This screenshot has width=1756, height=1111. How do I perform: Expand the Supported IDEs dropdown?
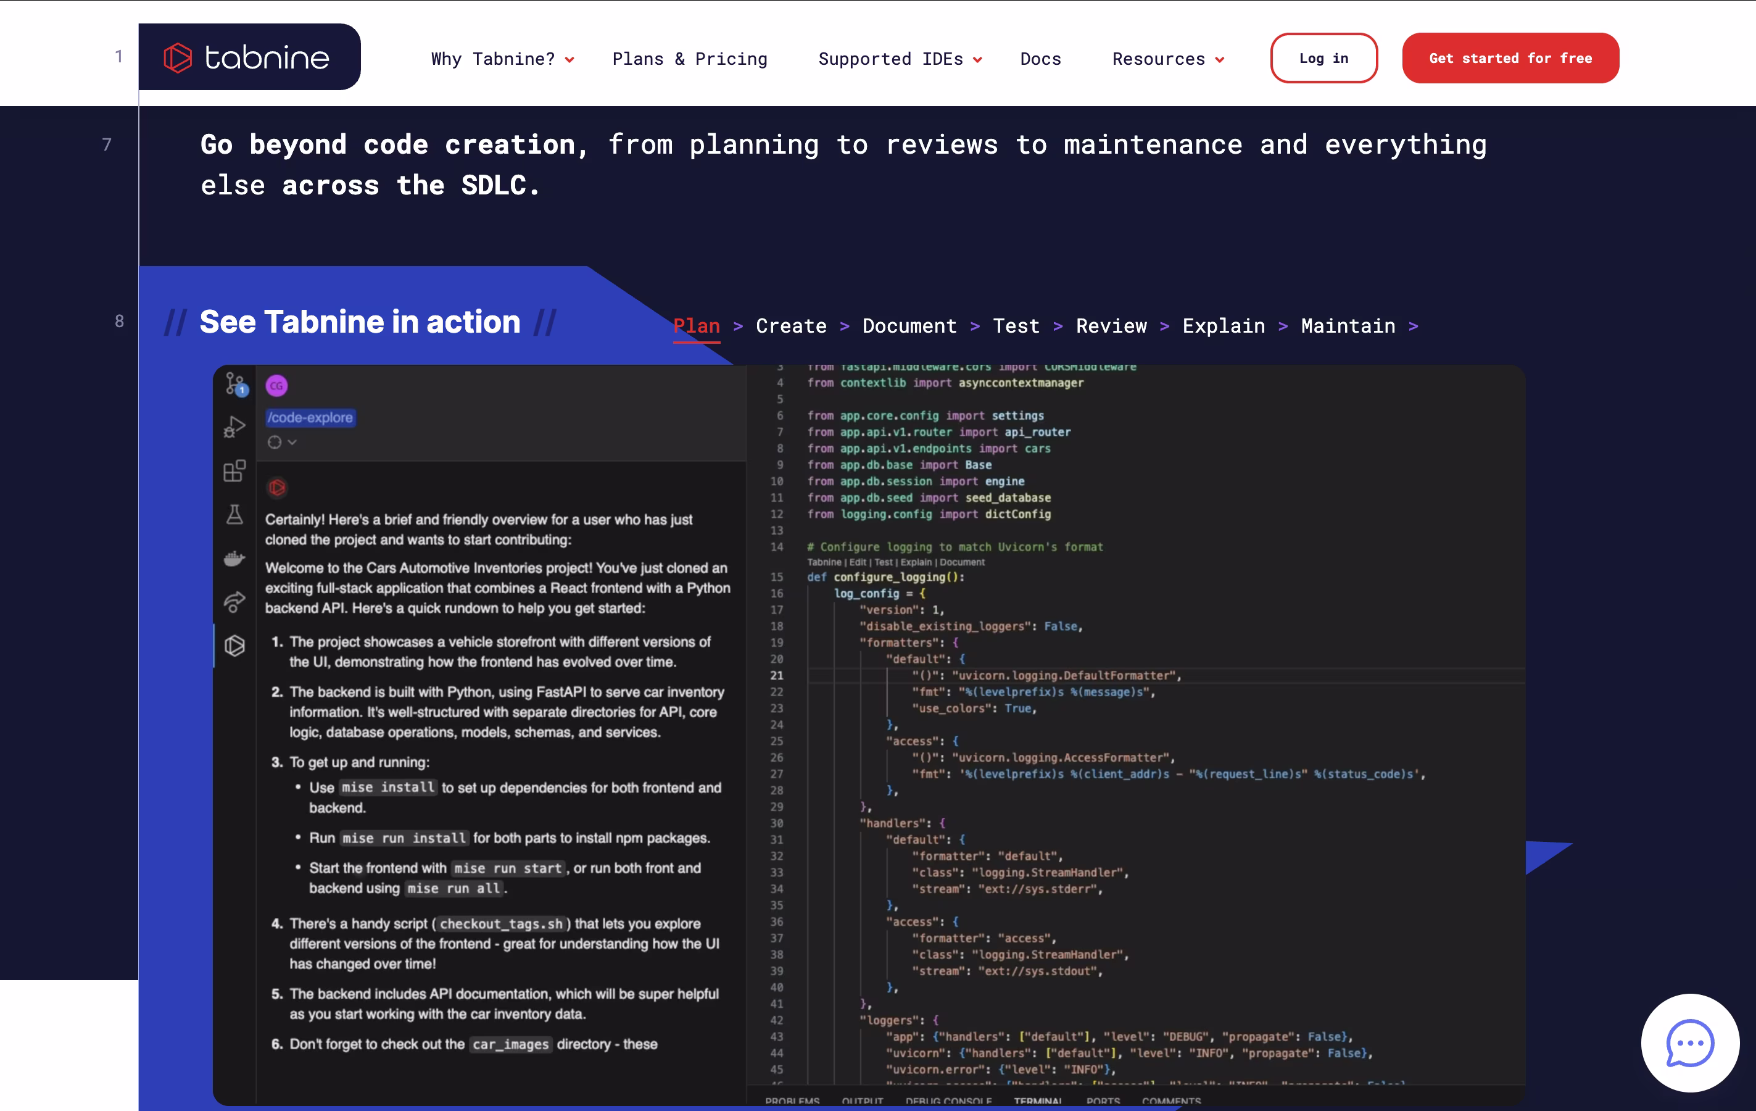coord(899,59)
